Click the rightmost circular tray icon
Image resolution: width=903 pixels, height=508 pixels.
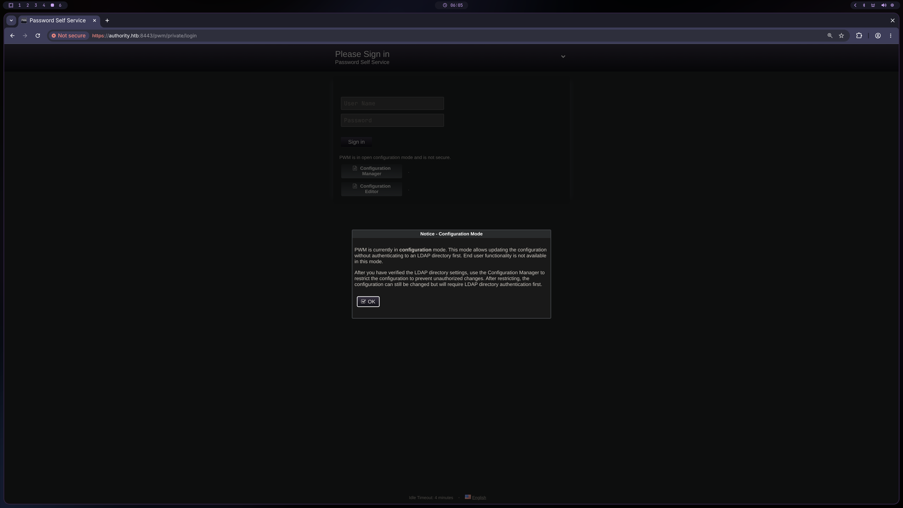tap(892, 5)
